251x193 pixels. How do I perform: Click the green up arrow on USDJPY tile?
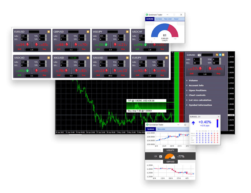(x=106, y=44)
